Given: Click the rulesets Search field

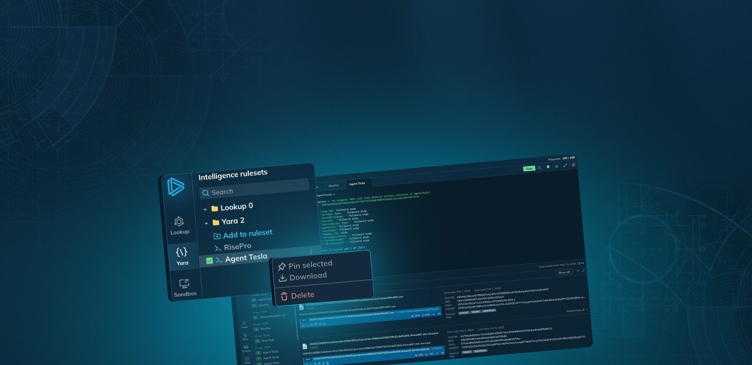Looking at the screenshot, I should tap(255, 191).
